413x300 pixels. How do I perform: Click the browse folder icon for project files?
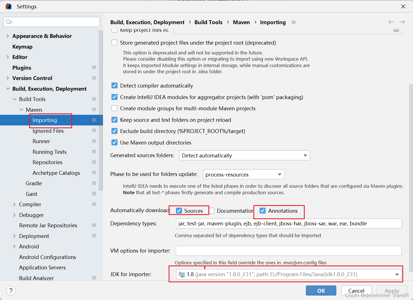[x=396, y=30]
